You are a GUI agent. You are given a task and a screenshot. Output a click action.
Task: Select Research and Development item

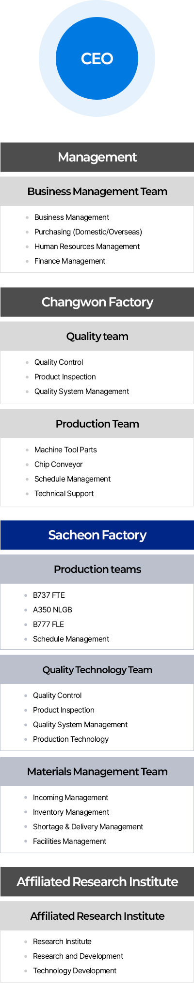(78, 956)
